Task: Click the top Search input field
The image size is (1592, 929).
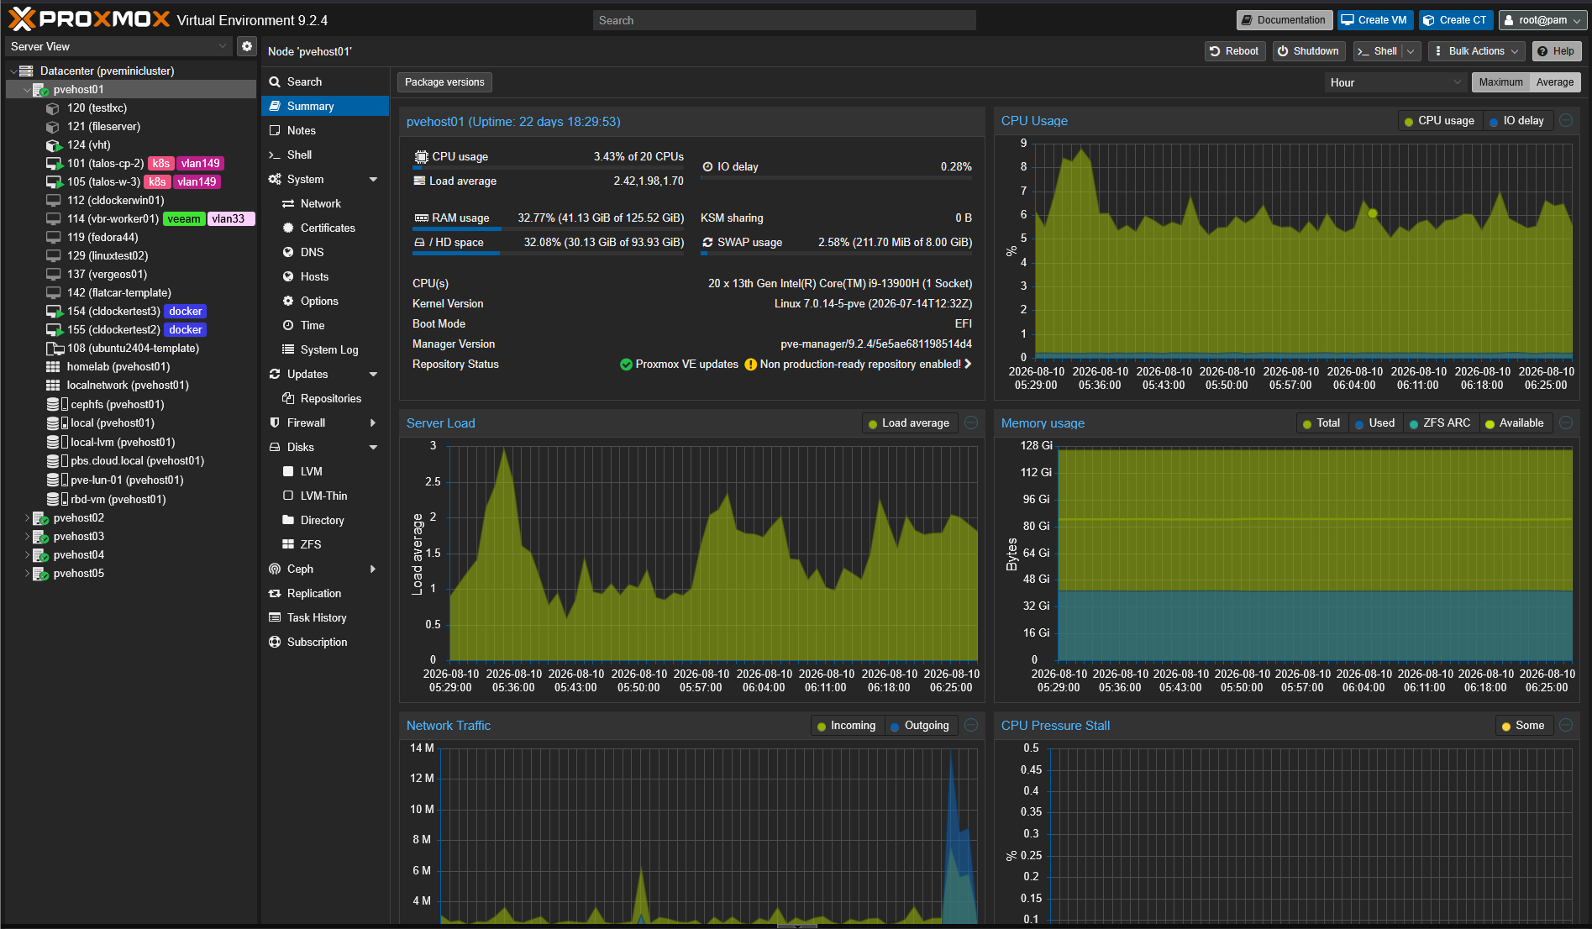Action: (785, 20)
